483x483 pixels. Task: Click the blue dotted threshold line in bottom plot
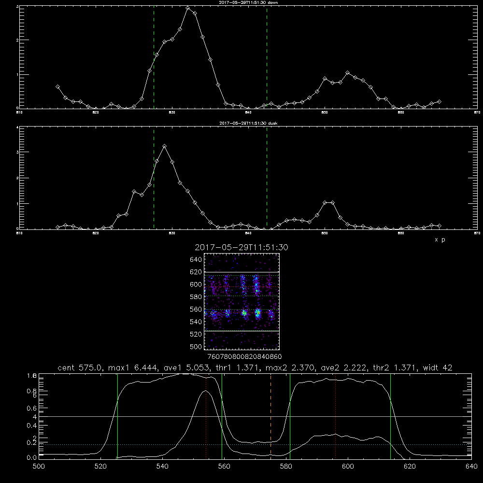tap(255, 444)
